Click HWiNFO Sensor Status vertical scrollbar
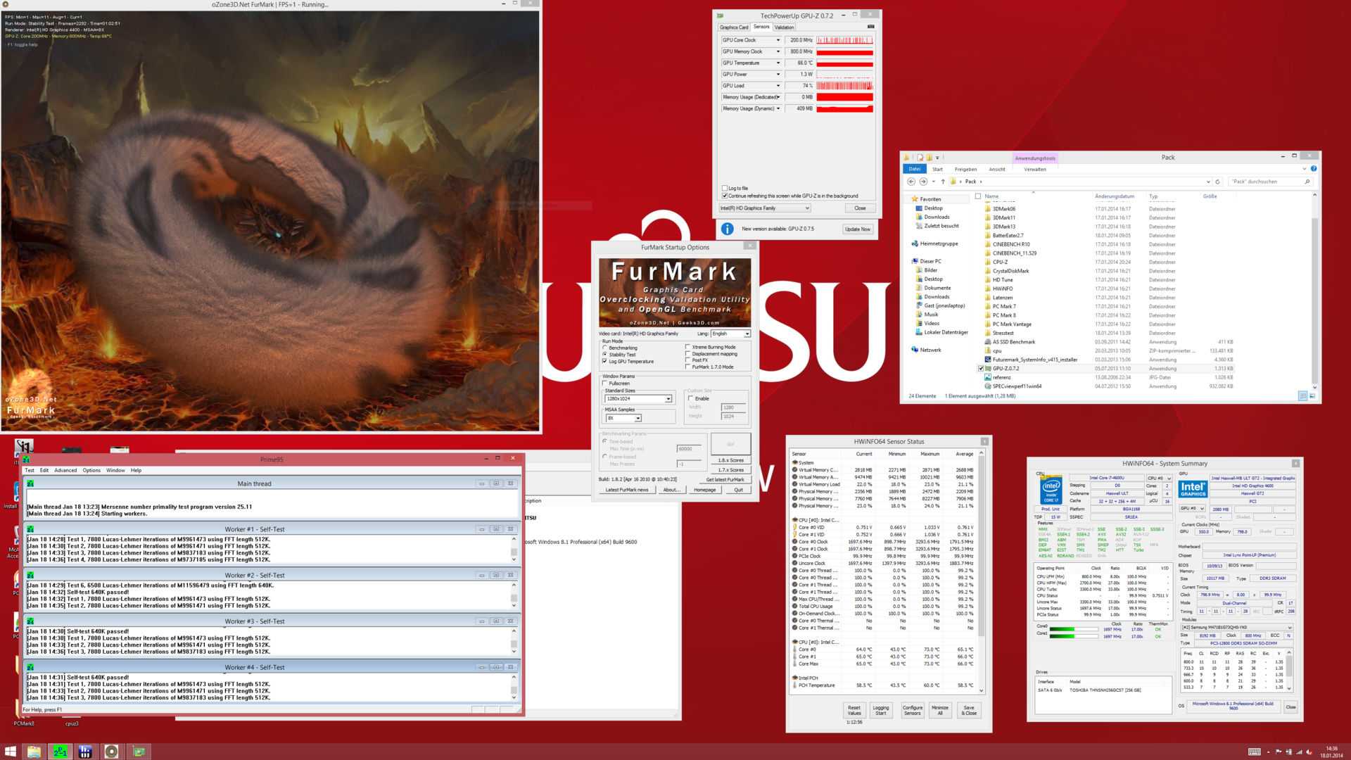The image size is (1351, 760). click(982, 572)
